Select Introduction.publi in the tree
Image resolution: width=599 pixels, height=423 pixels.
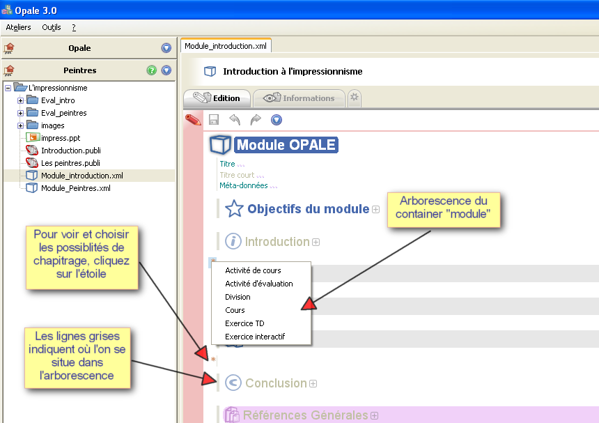click(x=71, y=151)
